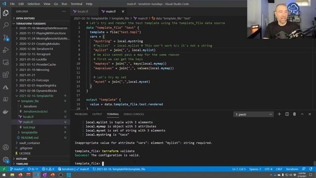The height and width of the screenshot is (178, 316).
Task: Open Explorer more actions ellipsis
Action: [64, 11]
